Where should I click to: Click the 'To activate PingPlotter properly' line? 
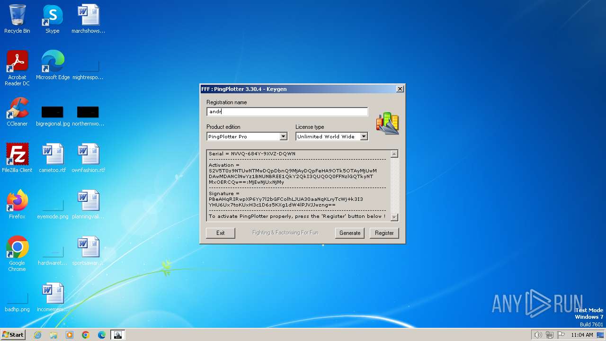[x=297, y=216]
